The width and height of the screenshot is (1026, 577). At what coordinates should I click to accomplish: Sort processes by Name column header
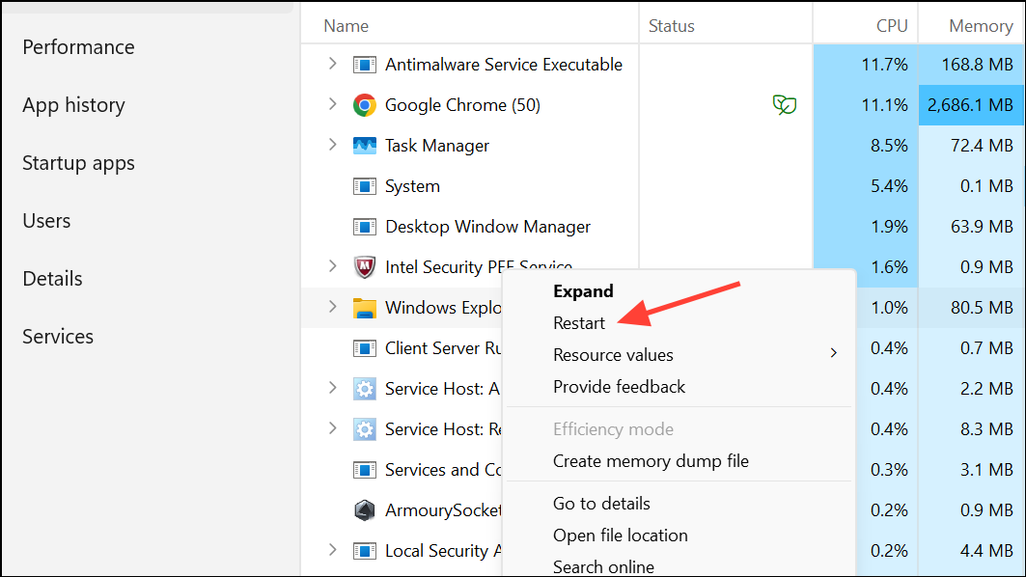click(x=347, y=26)
